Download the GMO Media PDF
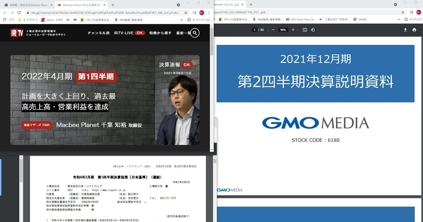The image size is (423, 222). tap(405, 30)
